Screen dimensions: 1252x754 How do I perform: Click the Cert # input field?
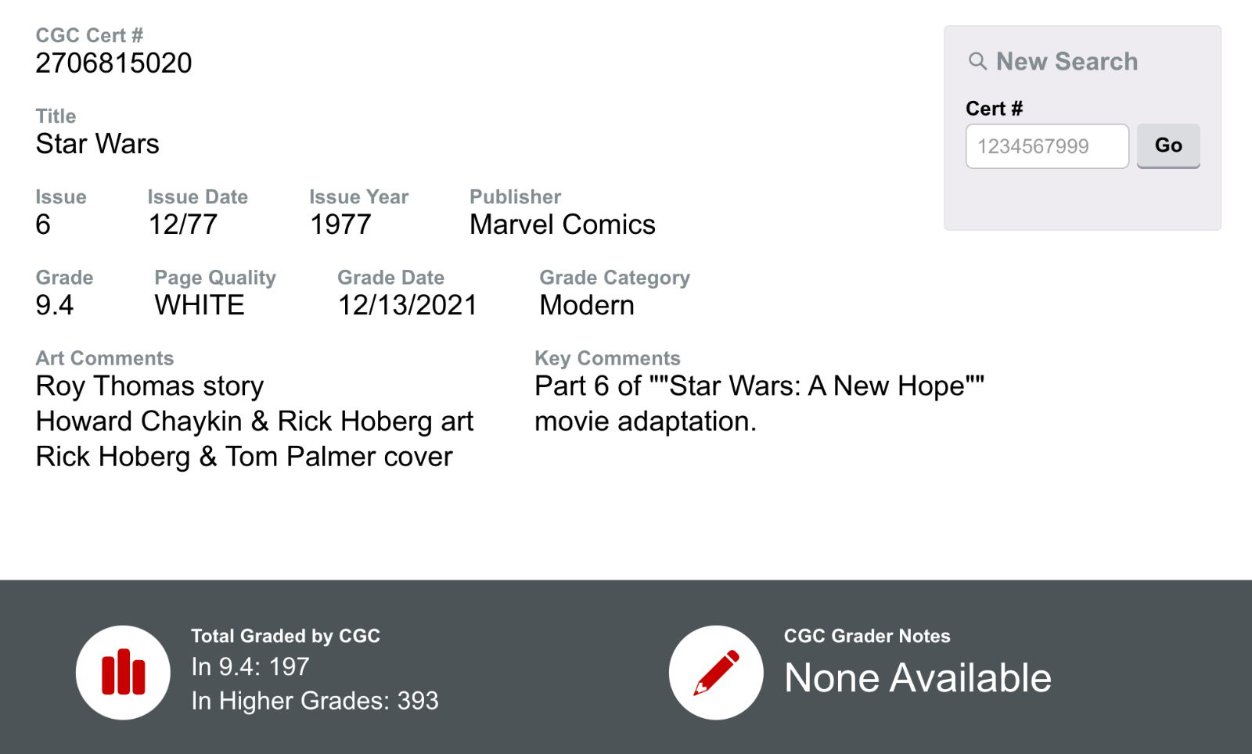[x=1048, y=145]
